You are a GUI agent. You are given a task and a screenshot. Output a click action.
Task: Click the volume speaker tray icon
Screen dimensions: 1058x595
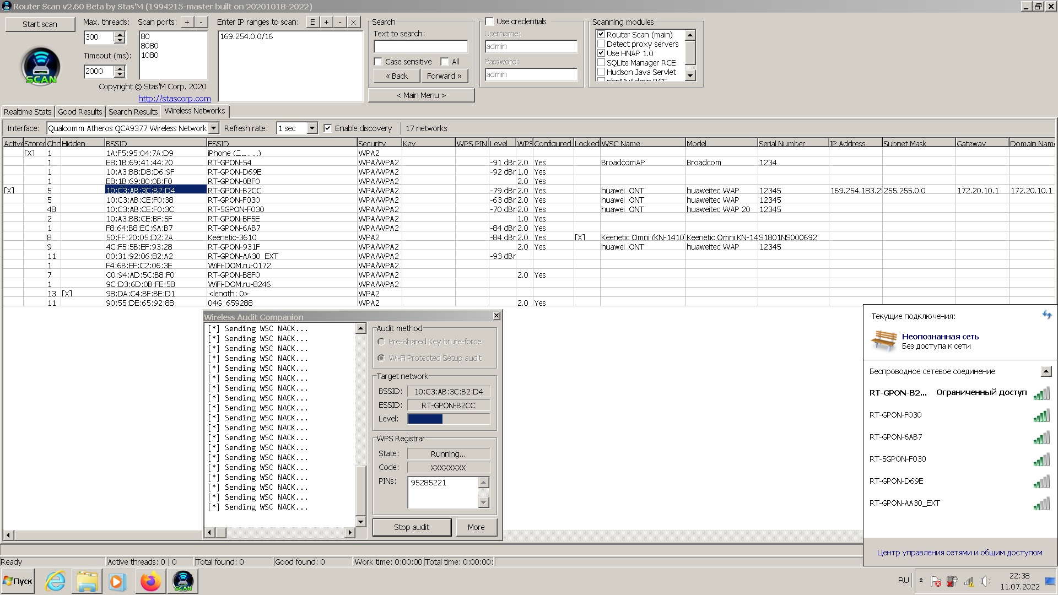point(985,581)
